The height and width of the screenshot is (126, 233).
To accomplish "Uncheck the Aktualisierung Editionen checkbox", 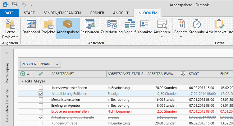I will point(41,93).
